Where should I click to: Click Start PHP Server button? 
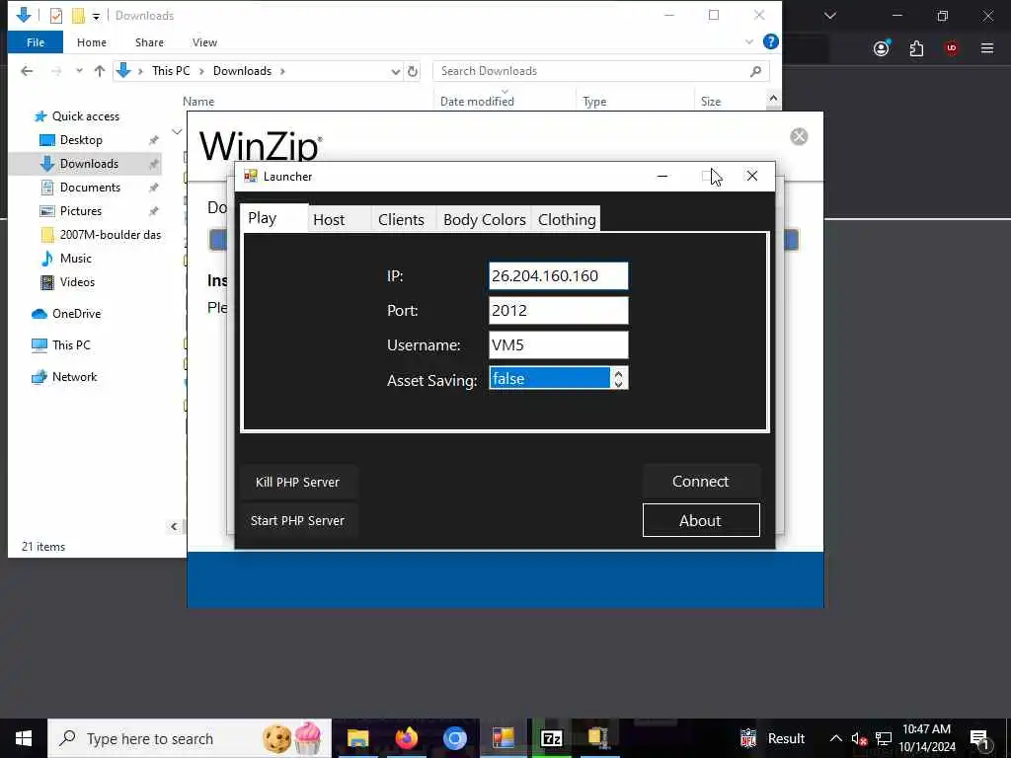click(x=297, y=521)
